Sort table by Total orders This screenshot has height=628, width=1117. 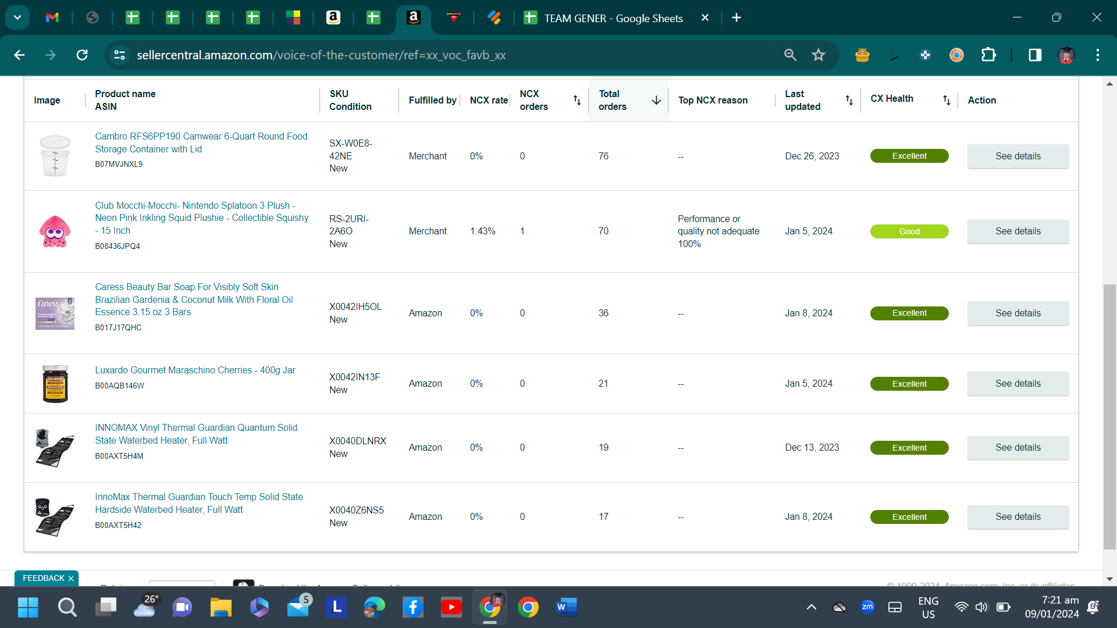click(656, 100)
